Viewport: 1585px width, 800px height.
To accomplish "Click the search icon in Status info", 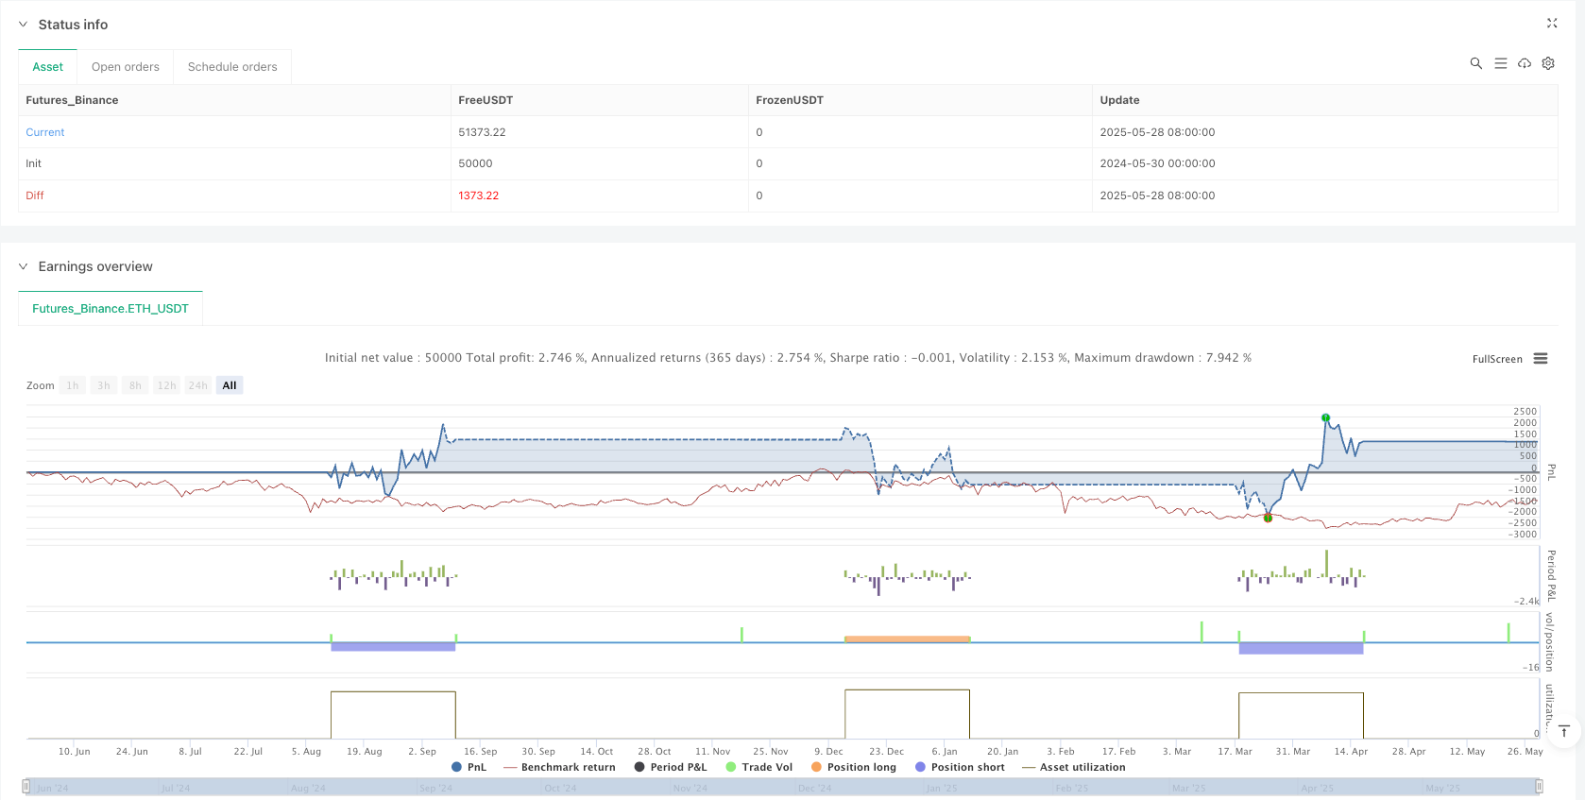I will tap(1475, 63).
